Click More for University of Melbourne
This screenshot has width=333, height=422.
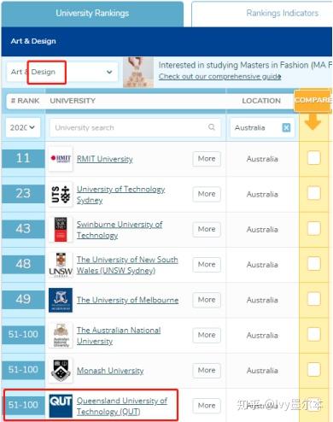(207, 300)
